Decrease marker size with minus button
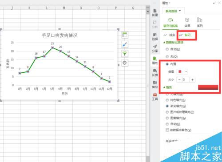Screen dimensions: 222x162 pos(179,80)
